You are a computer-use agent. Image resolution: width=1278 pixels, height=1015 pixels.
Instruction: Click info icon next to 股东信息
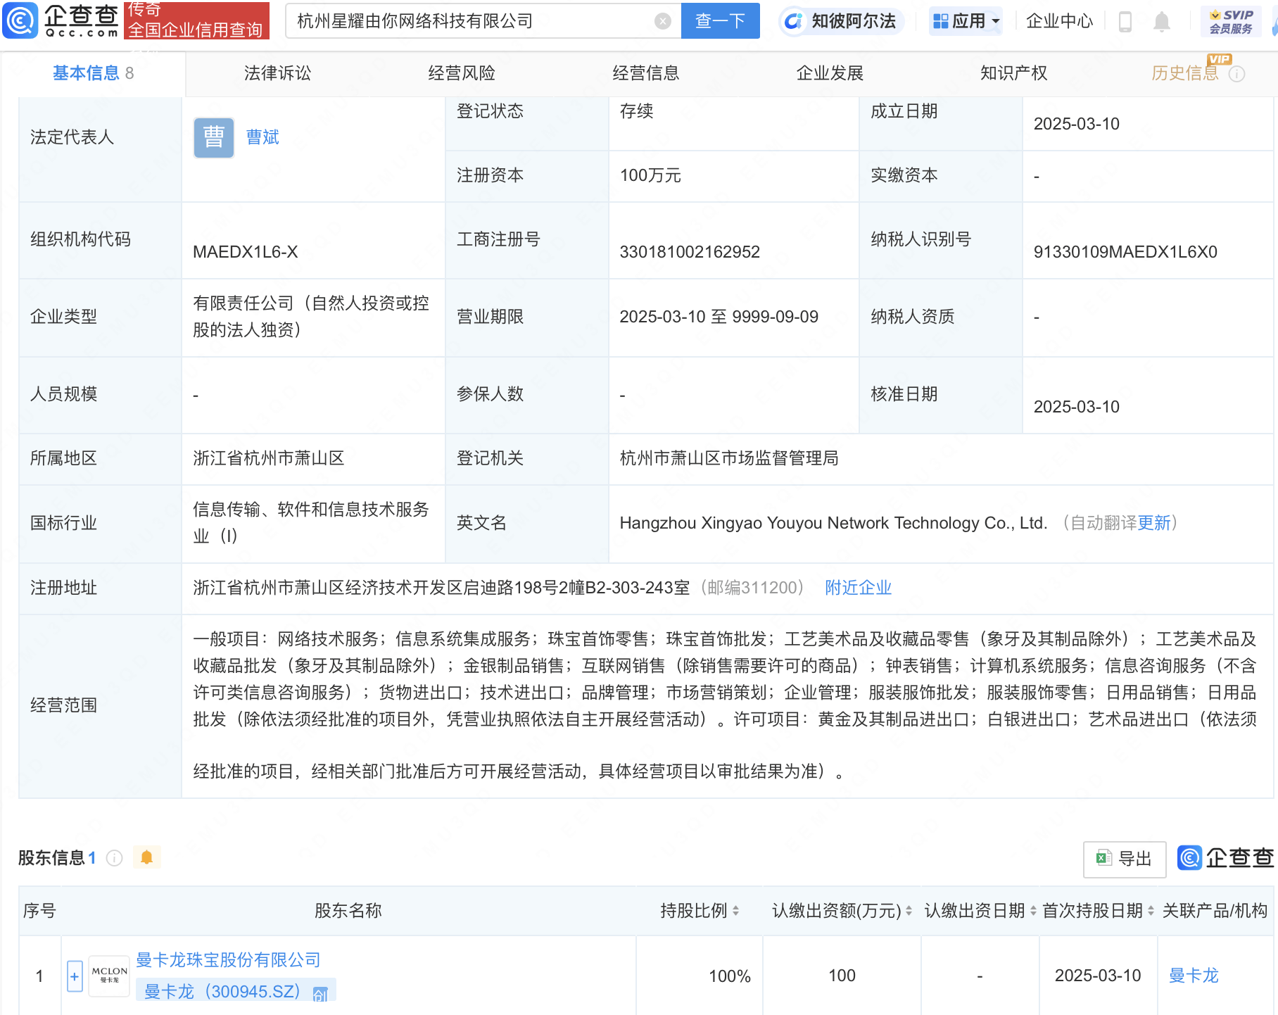coord(114,858)
